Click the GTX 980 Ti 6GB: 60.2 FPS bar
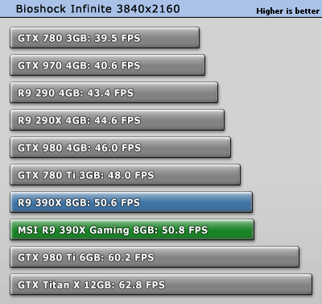Viewport: 322px width, 304px height. pos(155,257)
